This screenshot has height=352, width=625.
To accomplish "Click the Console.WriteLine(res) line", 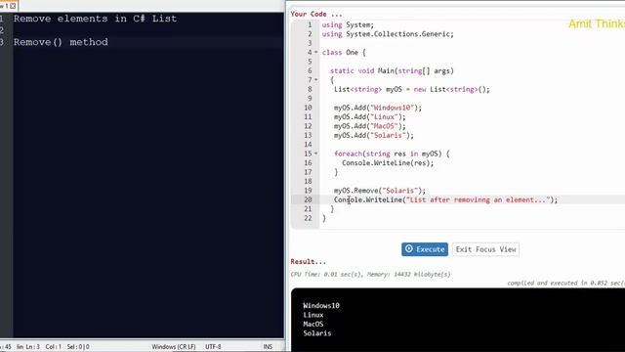I will 388,162.
